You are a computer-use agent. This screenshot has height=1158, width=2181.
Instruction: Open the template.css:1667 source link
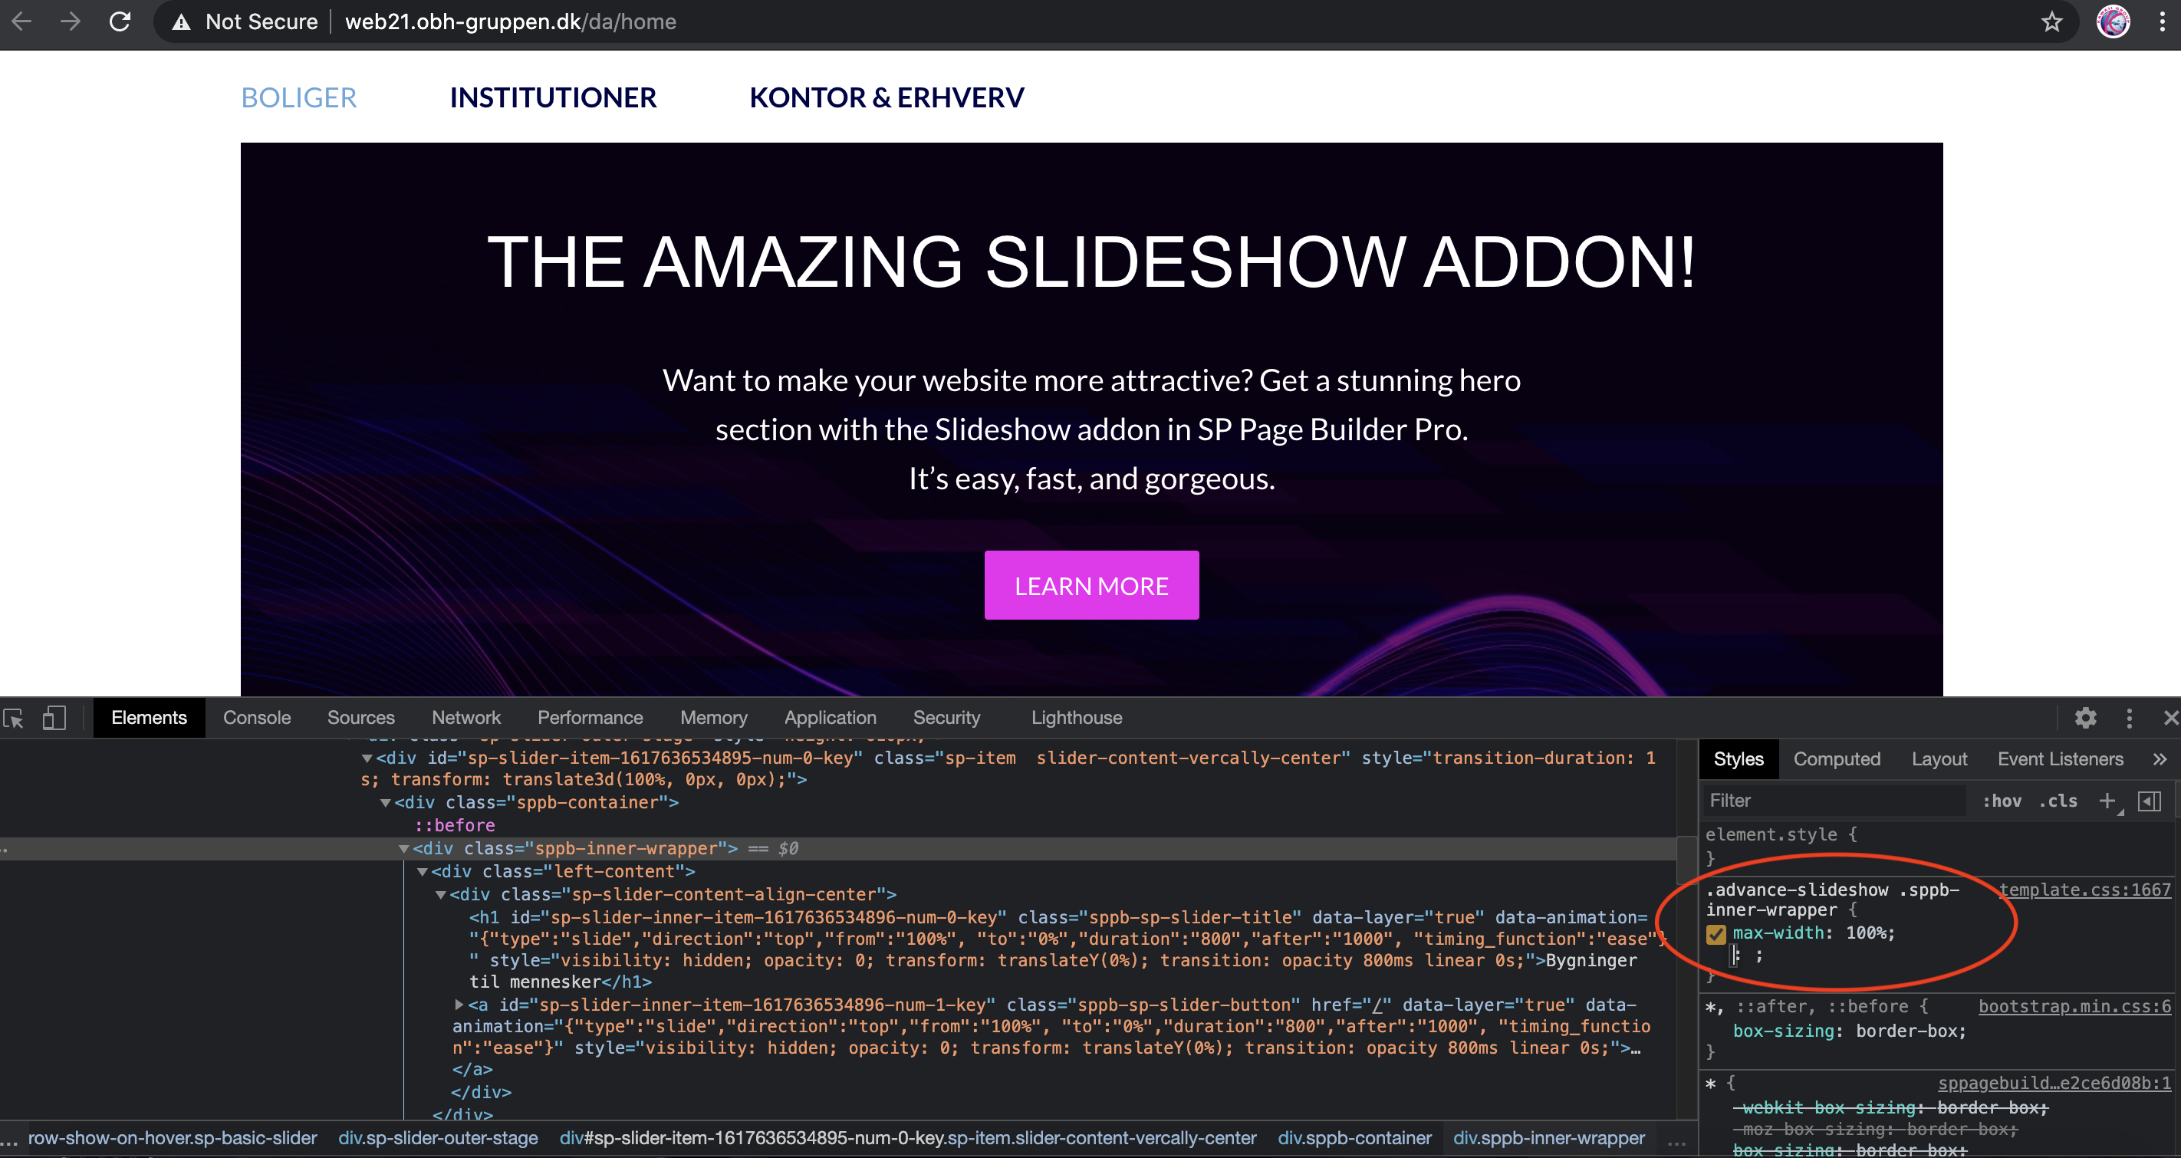point(2084,890)
